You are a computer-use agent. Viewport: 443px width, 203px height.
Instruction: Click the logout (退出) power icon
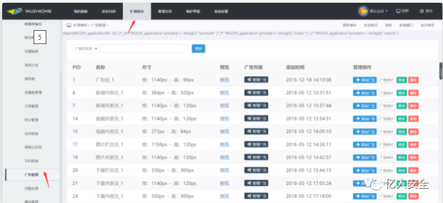(422, 11)
